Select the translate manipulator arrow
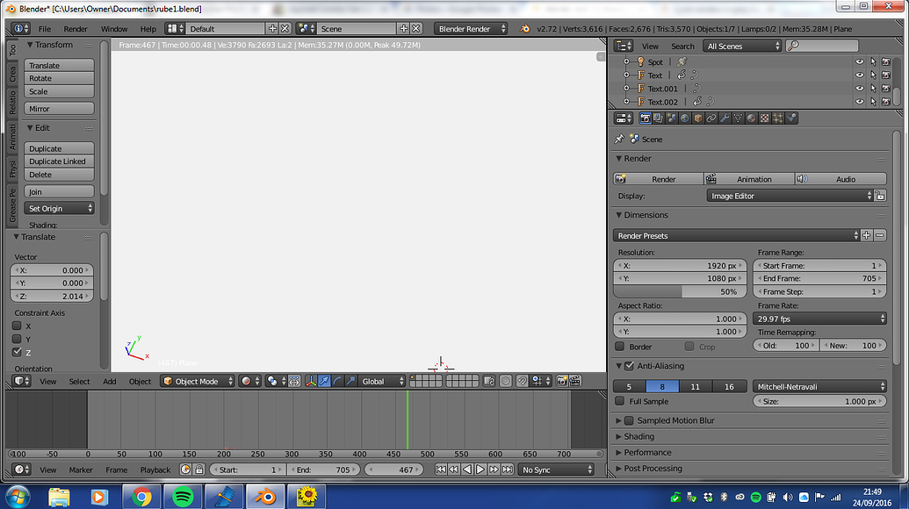909x509 pixels. pyautogui.click(x=324, y=381)
